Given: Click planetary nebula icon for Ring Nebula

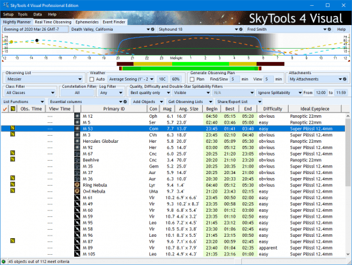Looking at the screenshot, I should click(77, 185).
